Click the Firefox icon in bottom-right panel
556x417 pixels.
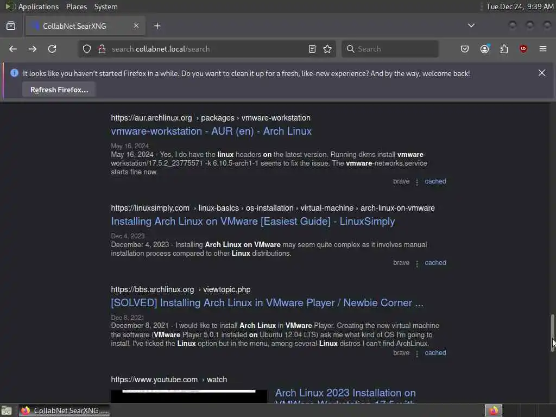[x=493, y=410]
